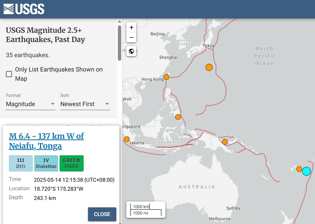Screen dimensions: 315x224
Task: Open the Format dropdown showing Magnitude
Action: pos(31,104)
